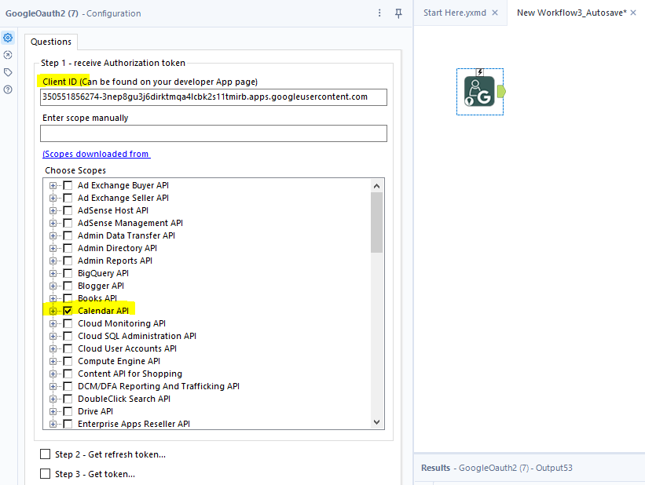The height and width of the screenshot is (485, 645).
Task: Click the scope list scrollbar thumb
Action: point(376,222)
